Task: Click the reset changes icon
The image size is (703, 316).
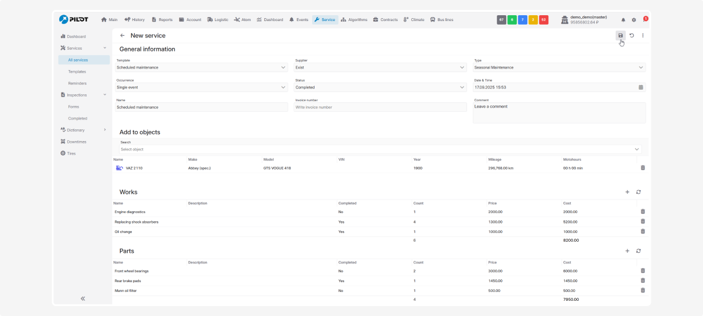Action: tap(632, 36)
